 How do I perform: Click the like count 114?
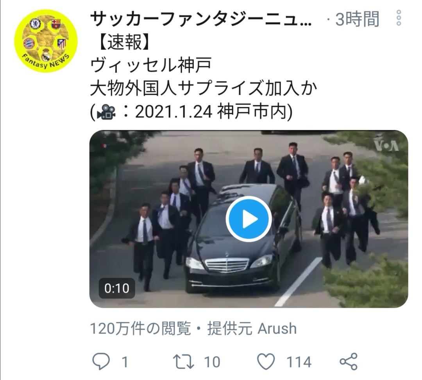[299, 362]
